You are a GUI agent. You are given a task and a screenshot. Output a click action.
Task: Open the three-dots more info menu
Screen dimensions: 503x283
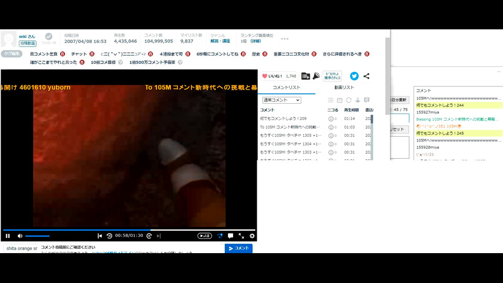[x=285, y=39]
